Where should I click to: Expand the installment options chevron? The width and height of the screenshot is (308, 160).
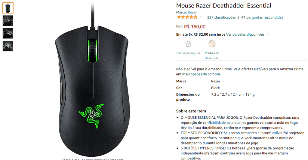[x=268, y=34]
